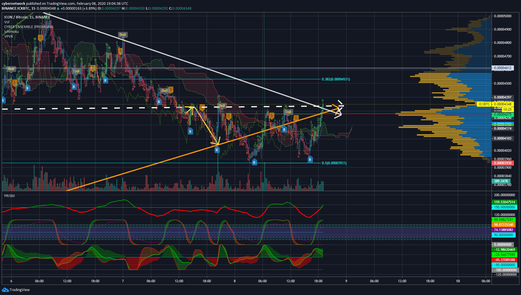
Task: Click the day 9 label on the time axis
Action: click(346, 281)
